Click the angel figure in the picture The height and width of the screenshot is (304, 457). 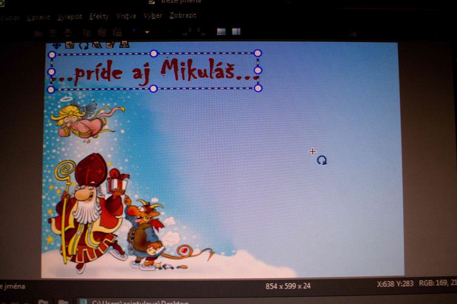(88, 120)
